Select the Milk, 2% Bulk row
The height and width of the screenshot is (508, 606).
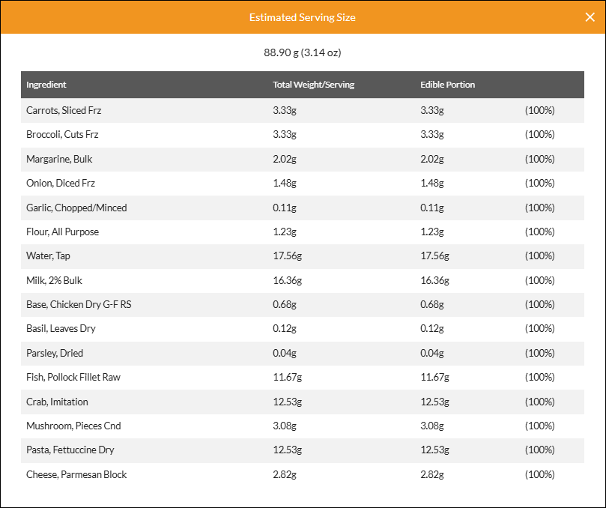(303, 281)
